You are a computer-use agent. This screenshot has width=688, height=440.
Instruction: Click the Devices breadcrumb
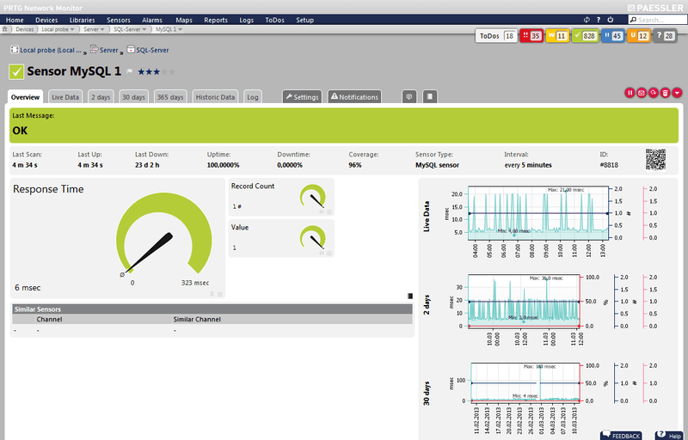25,29
